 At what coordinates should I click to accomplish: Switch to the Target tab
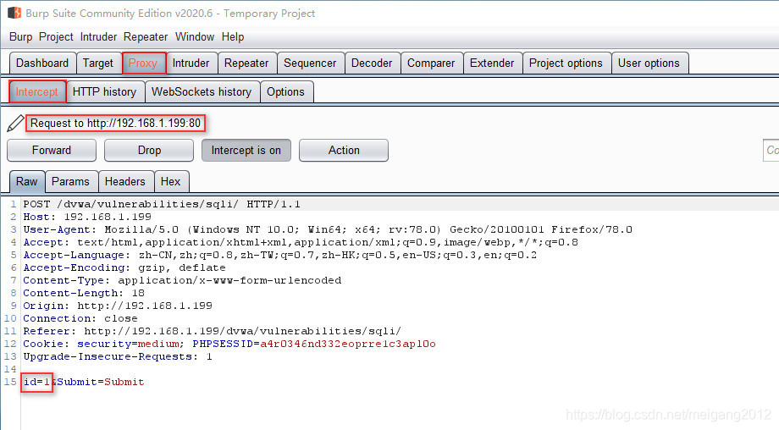tap(98, 63)
